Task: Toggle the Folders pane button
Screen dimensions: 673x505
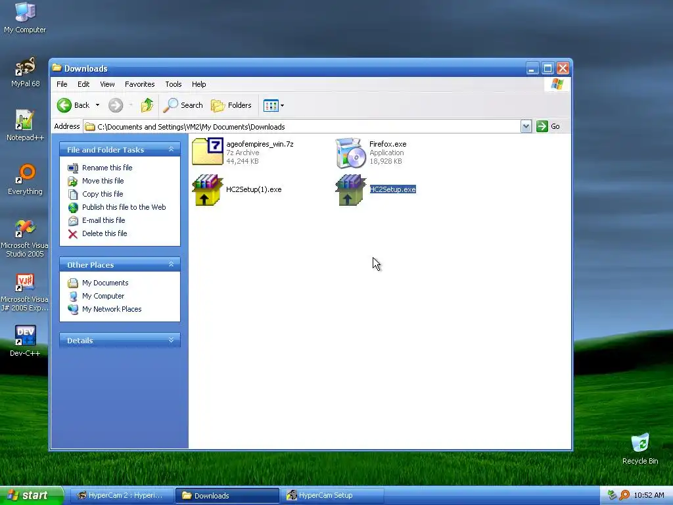Action: pyautogui.click(x=231, y=105)
